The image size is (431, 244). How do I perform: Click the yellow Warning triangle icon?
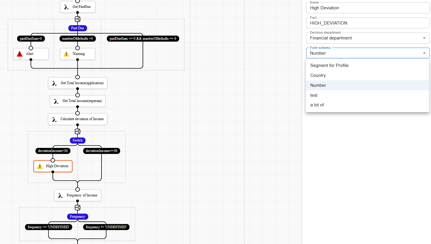pos(66,54)
